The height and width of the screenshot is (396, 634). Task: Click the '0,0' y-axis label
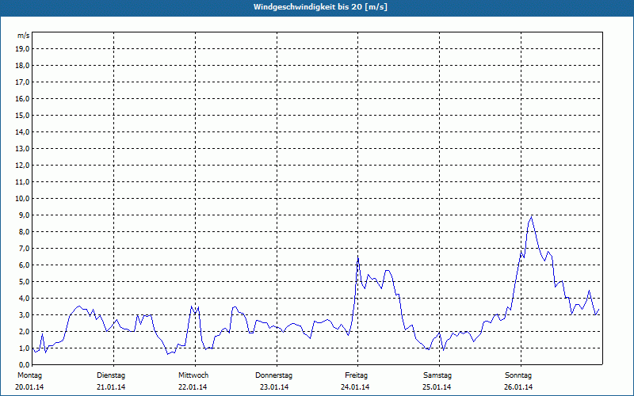click(24, 364)
